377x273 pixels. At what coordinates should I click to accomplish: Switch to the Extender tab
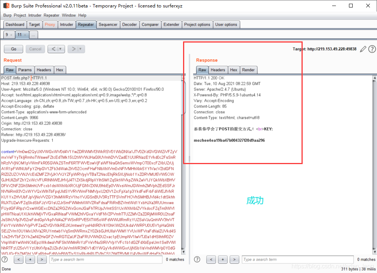click(171, 25)
